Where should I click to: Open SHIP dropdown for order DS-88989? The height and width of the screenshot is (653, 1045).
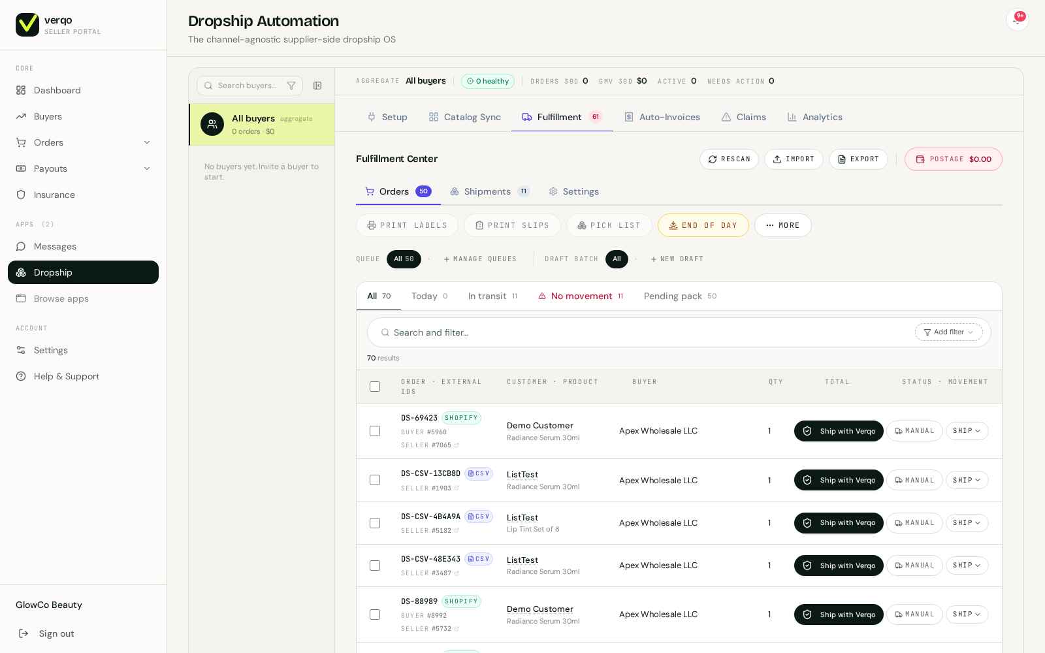click(967, 614)
